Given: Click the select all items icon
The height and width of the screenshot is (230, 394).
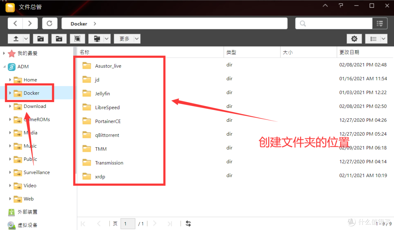Looking at the screenshot, I should click(77, 39).
